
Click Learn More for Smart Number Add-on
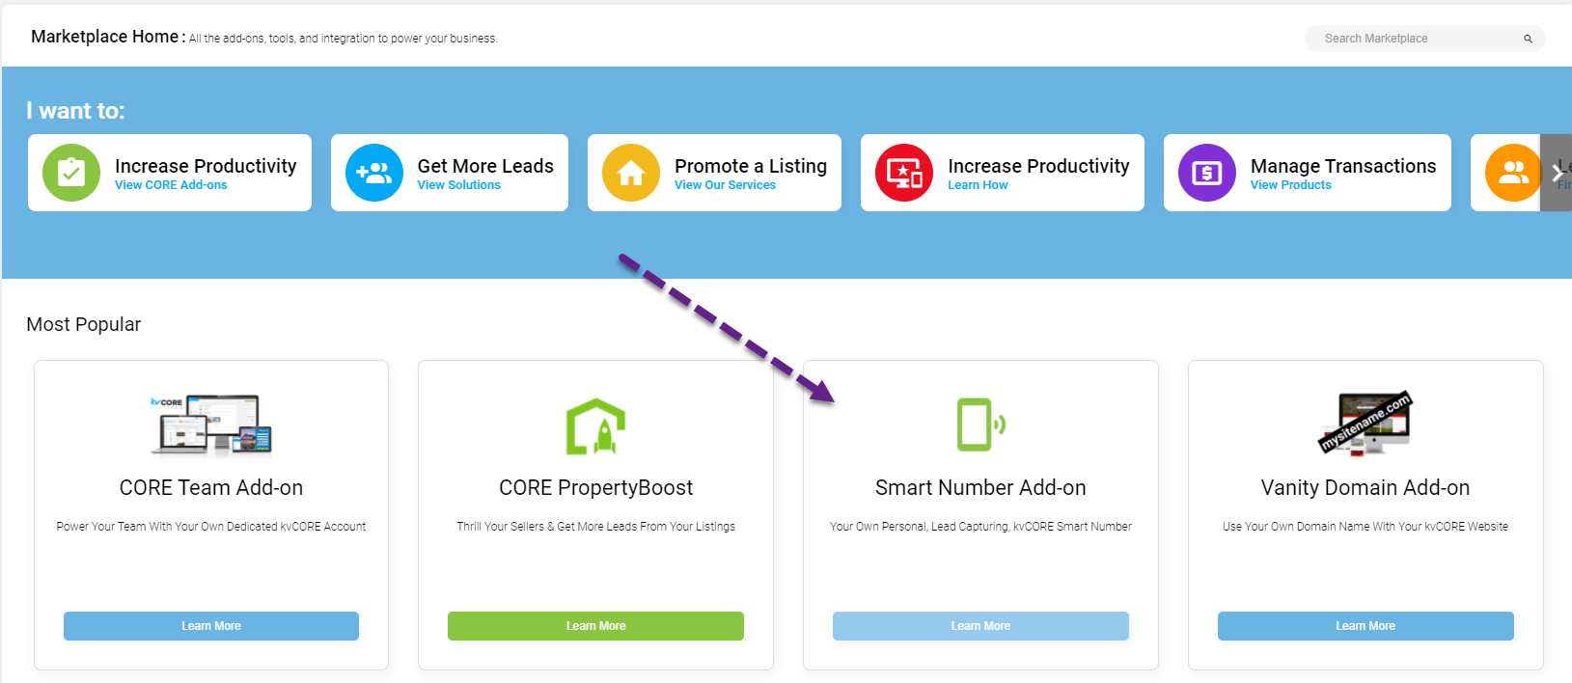pyautogui.click(x=980, y=626)
